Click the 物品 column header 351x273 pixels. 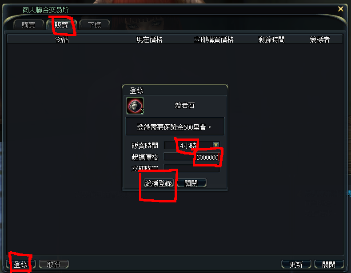(62, 40)
